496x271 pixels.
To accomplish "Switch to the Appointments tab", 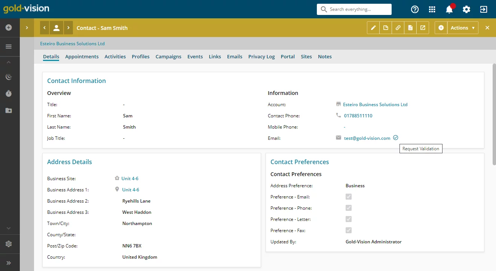I will point(82,56).
